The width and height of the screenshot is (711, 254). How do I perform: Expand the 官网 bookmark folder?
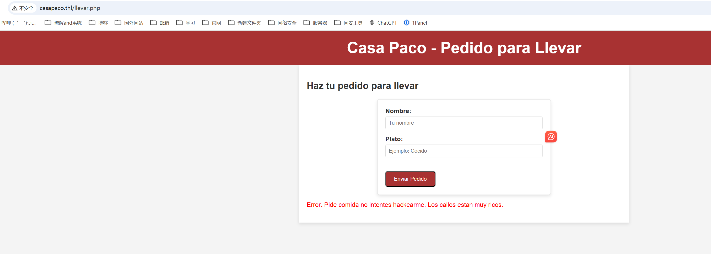tap(211, 23)
